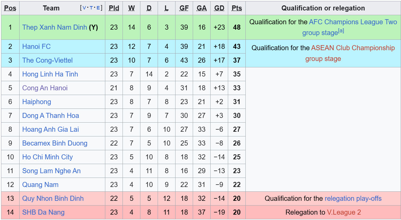Click the Haiphong team link
Viewport: 401px width, 220px height.
click(x=36, y=102)
